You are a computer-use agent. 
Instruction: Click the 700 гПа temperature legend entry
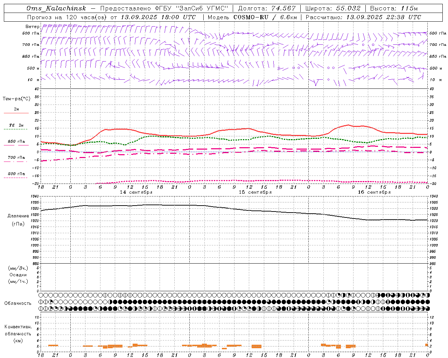(16, 158)
